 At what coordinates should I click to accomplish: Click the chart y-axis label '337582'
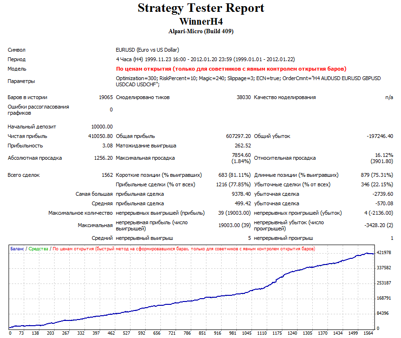pos(384,268)
